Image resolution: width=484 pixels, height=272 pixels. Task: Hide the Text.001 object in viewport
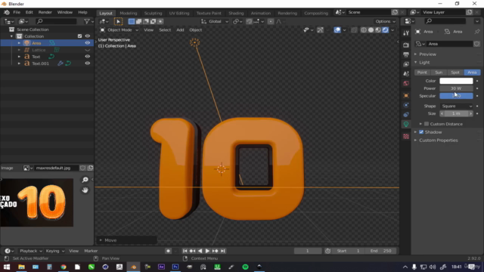coord(88,63)
